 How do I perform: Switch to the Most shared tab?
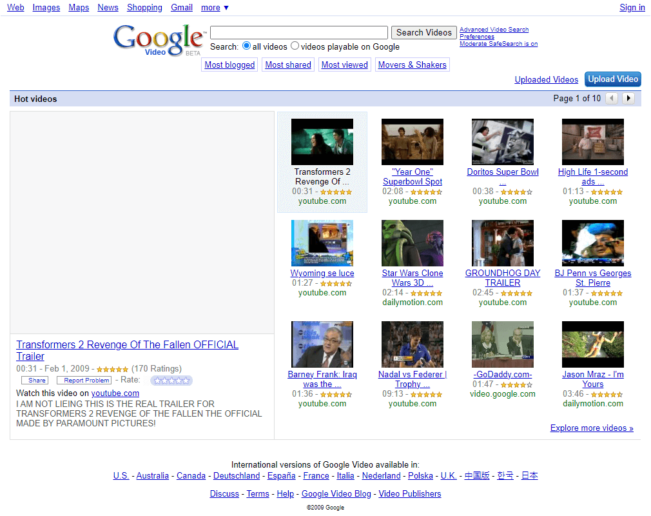(288, 64)
